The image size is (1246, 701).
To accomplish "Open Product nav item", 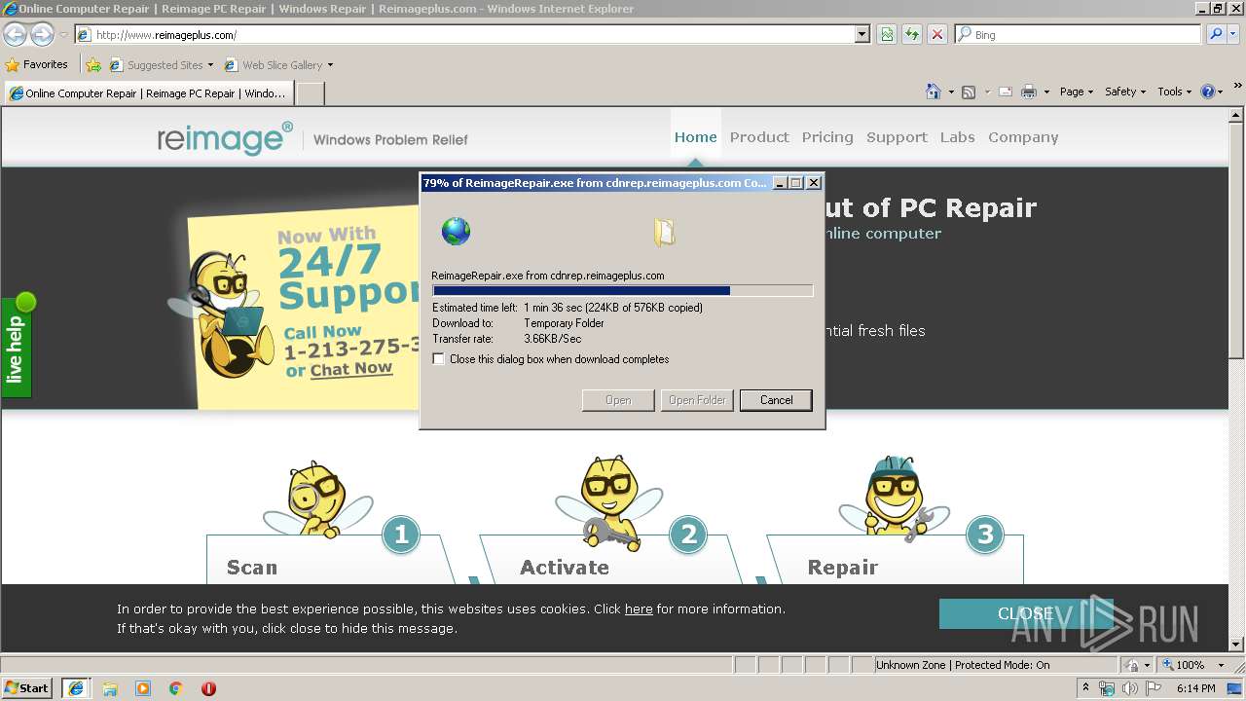I will [x=759, y=137].
